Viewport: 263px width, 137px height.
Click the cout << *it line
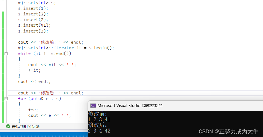[x=52, y=65]
